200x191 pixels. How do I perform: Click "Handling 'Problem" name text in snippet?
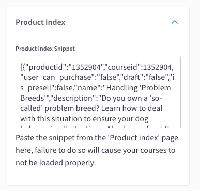tap(139, 88)
